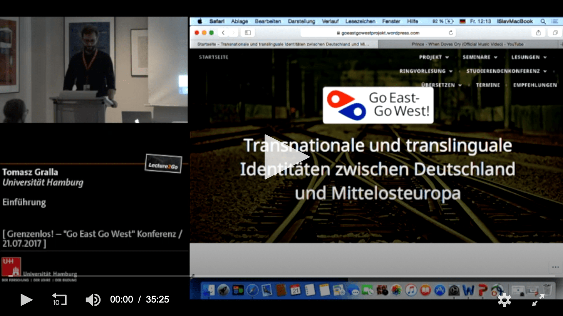Open App Store in the Dock
The height and width of the screenshot is (316, 563).
[439, 290]
